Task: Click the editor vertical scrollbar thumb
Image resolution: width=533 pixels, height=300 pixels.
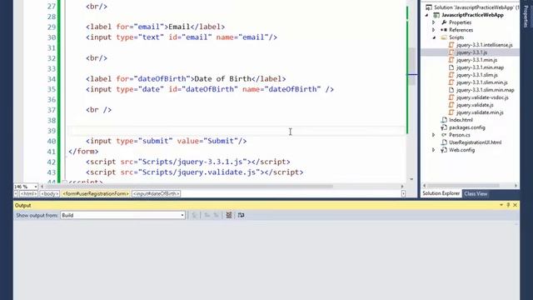Action: (x=412, y=67)
